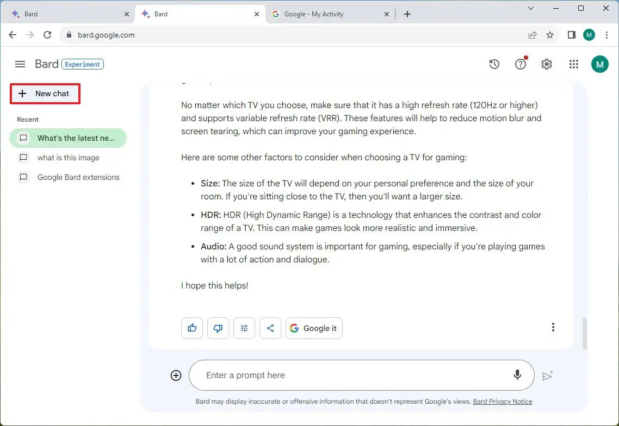Open more options on the response

point(553,327)
